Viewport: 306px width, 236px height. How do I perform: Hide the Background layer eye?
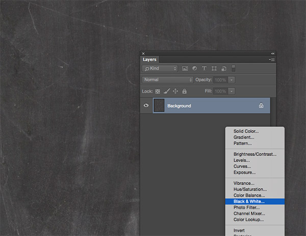[146, 106]
